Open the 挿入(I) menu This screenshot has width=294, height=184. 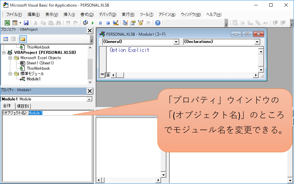coord(69,15)
